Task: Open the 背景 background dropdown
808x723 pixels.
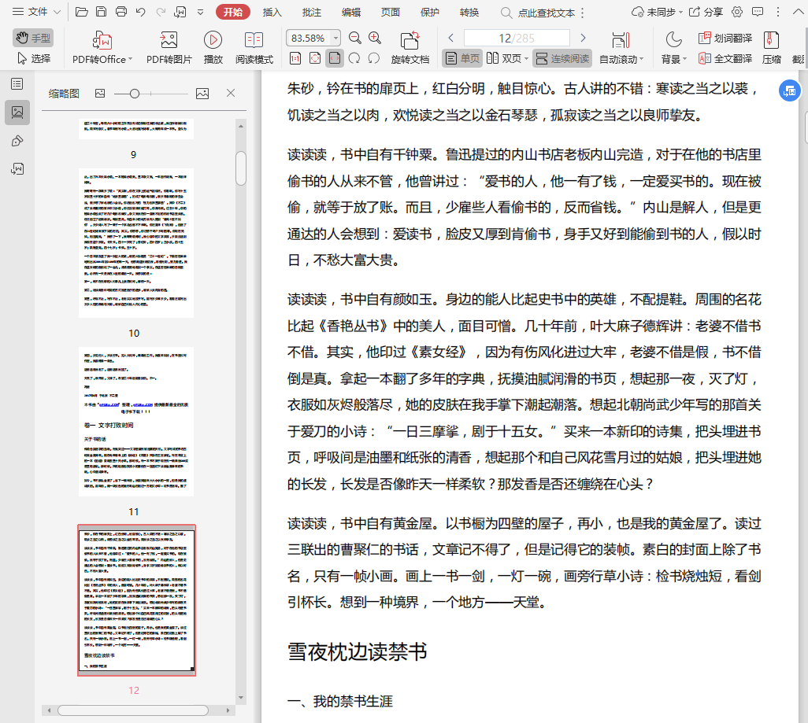Action: [673, 47]
